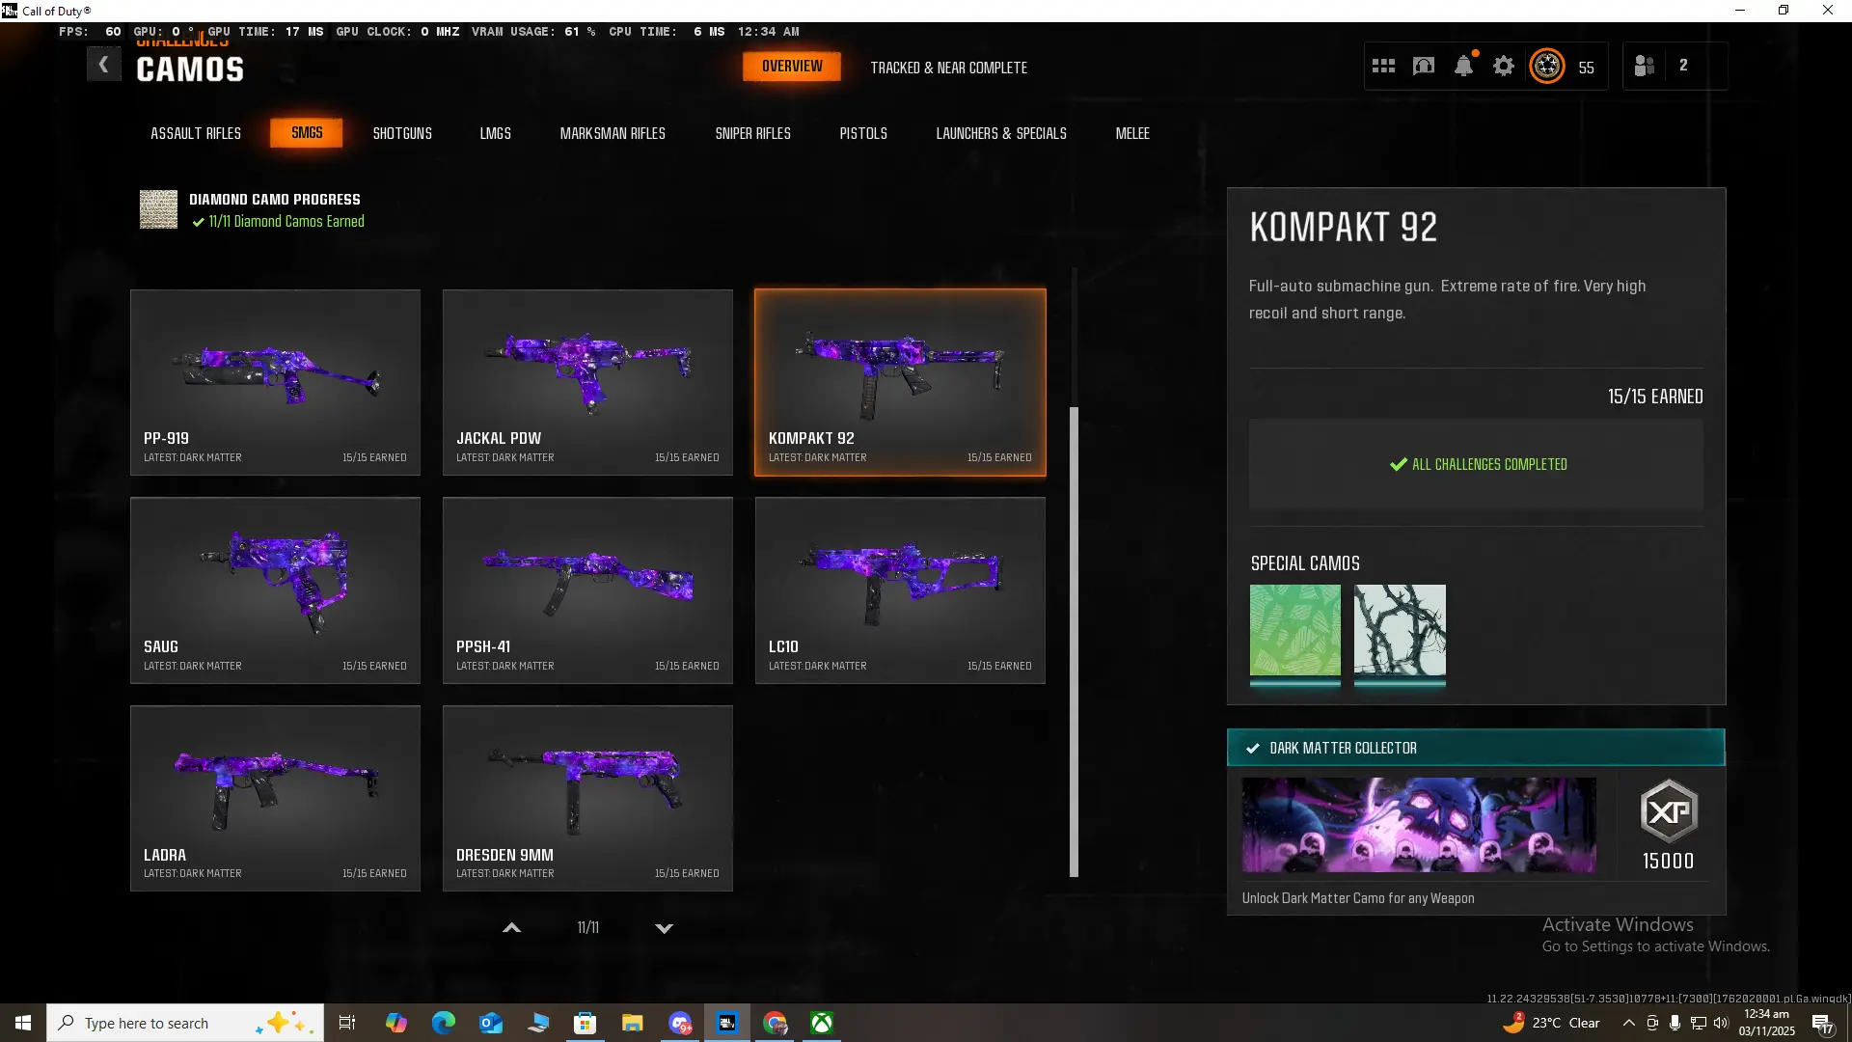The image size is (1852, 1042).
Task: Open the notifications bell
Action: [1463, 66]
